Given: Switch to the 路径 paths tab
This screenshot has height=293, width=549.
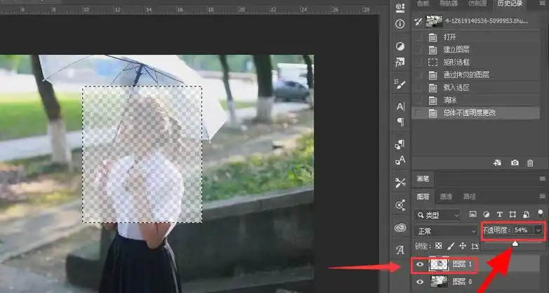Looking at the screenshot, I should [x=470, y=196].
